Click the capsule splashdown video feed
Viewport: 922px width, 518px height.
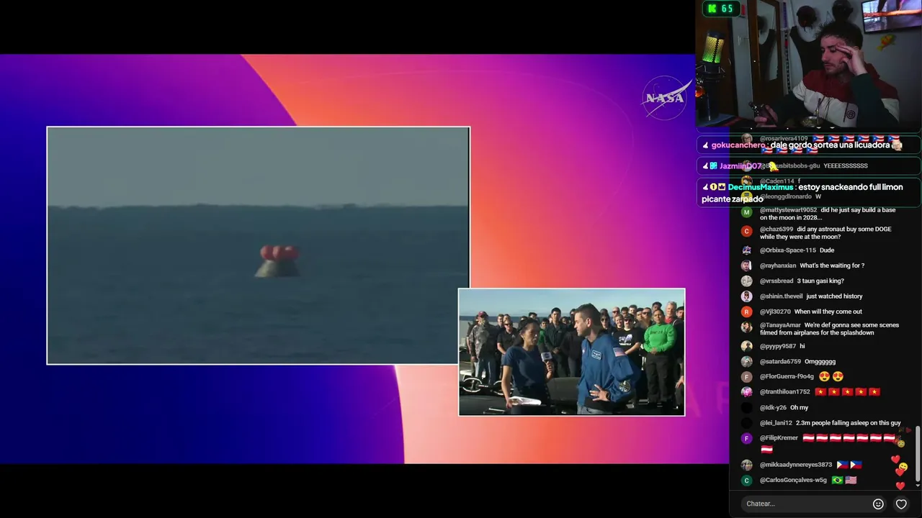tap(258, 245)
